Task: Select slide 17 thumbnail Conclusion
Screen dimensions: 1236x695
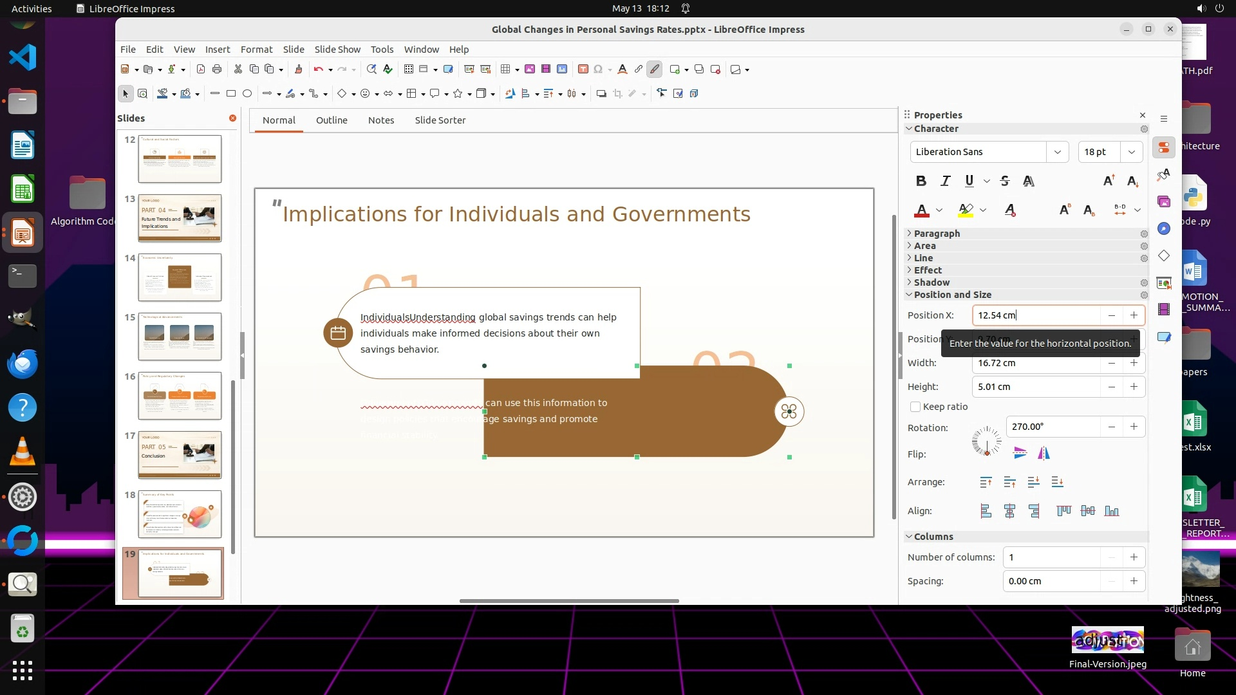Action: pos(180,454)
